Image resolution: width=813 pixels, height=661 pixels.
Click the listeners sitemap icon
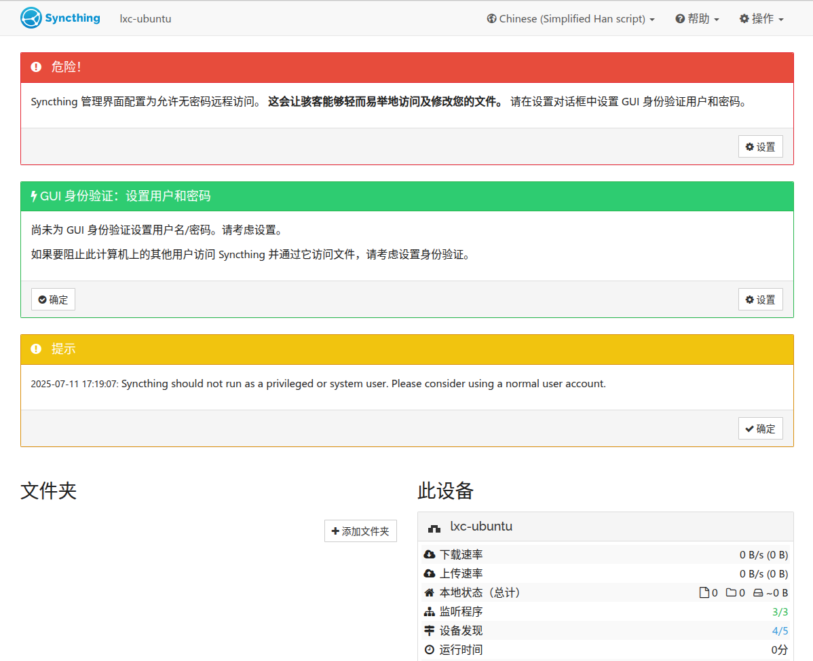click(429, 611)
